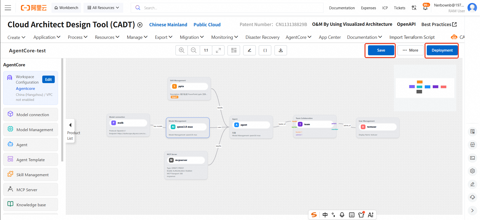The image size is (480, 220).
Task: Collapse the Product List panel arrow
Action: coord(70,125)
